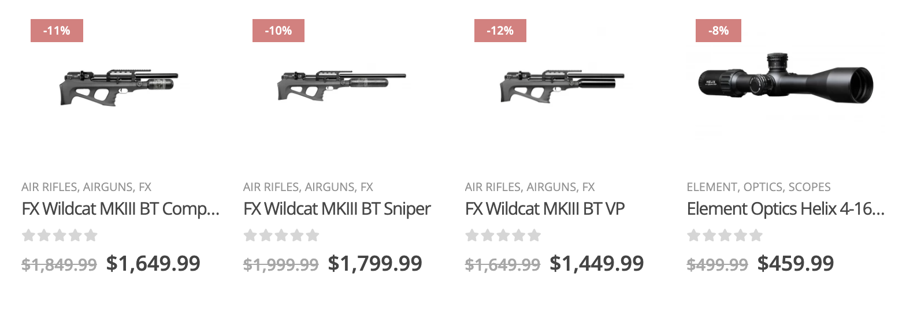
Task: Open the FX Wildcat MKIII BT VP title link
Action: [x=545, y=209]
